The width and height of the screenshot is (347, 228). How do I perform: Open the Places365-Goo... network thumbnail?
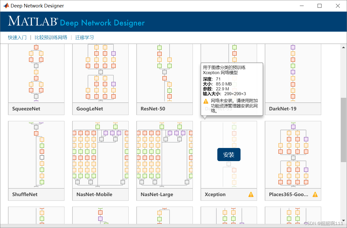coord(293,154)
